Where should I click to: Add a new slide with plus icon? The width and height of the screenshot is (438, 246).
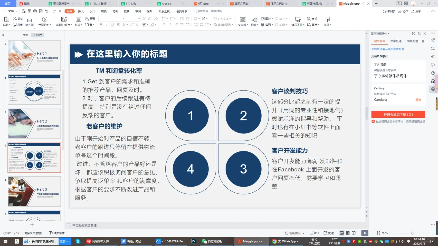(32, 225)
